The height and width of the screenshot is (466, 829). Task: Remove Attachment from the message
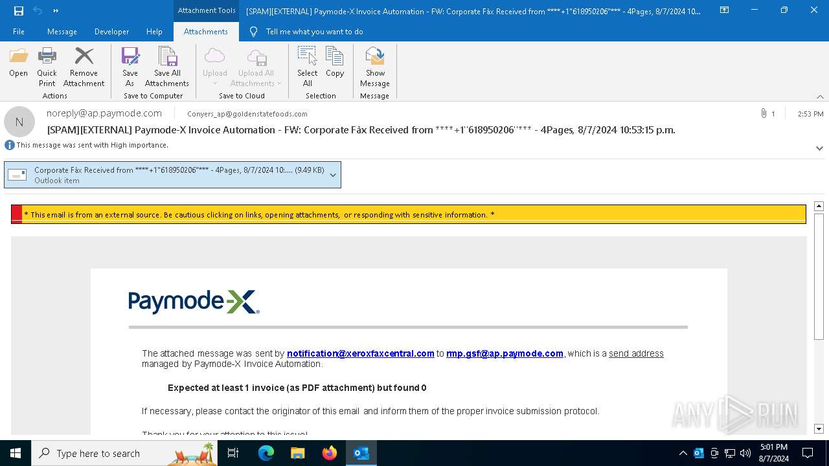click(84, 67)
